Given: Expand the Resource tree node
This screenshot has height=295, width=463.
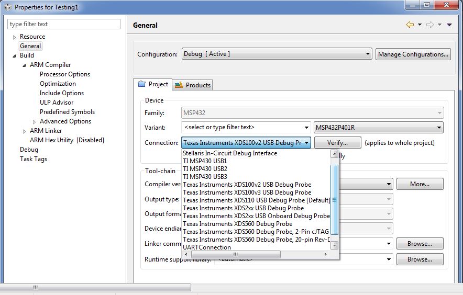Looking at the screenshot, I should [14, 37].
